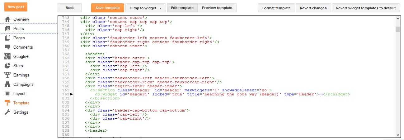Click the Stats pie chart icon
404x140 pixels.
[8, 66]
